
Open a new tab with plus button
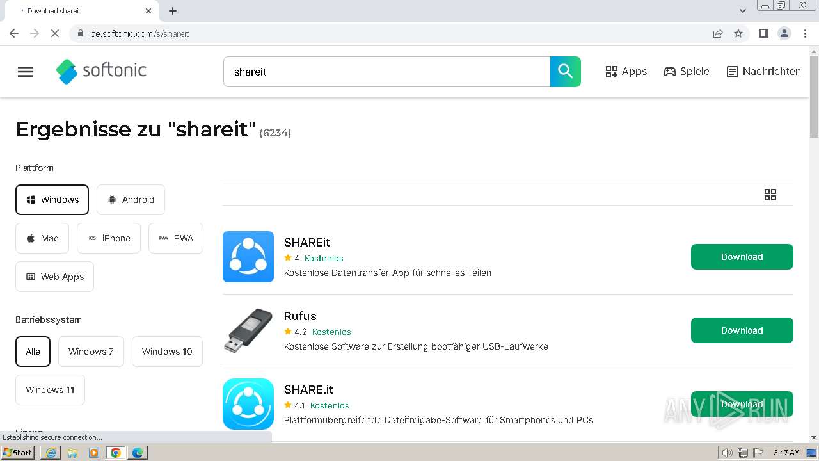(173, 11)
